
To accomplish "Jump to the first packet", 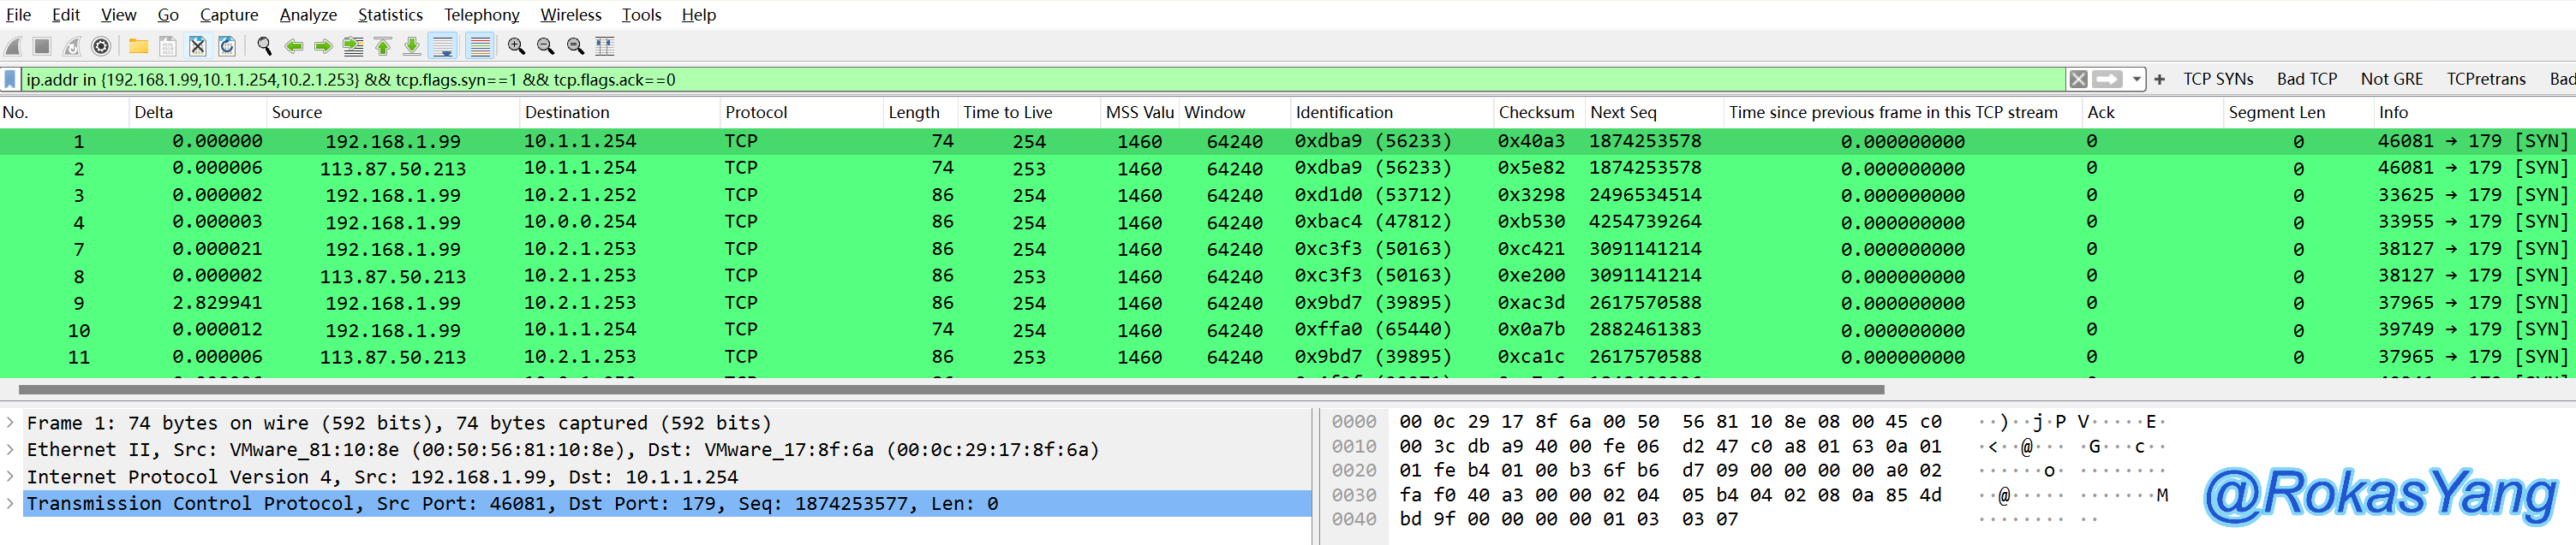I will point(382,46).
